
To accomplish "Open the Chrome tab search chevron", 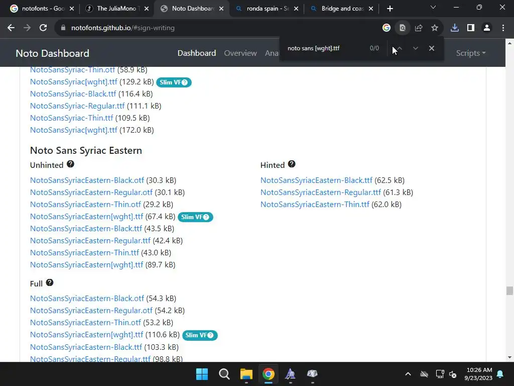I will coord(433,7).
